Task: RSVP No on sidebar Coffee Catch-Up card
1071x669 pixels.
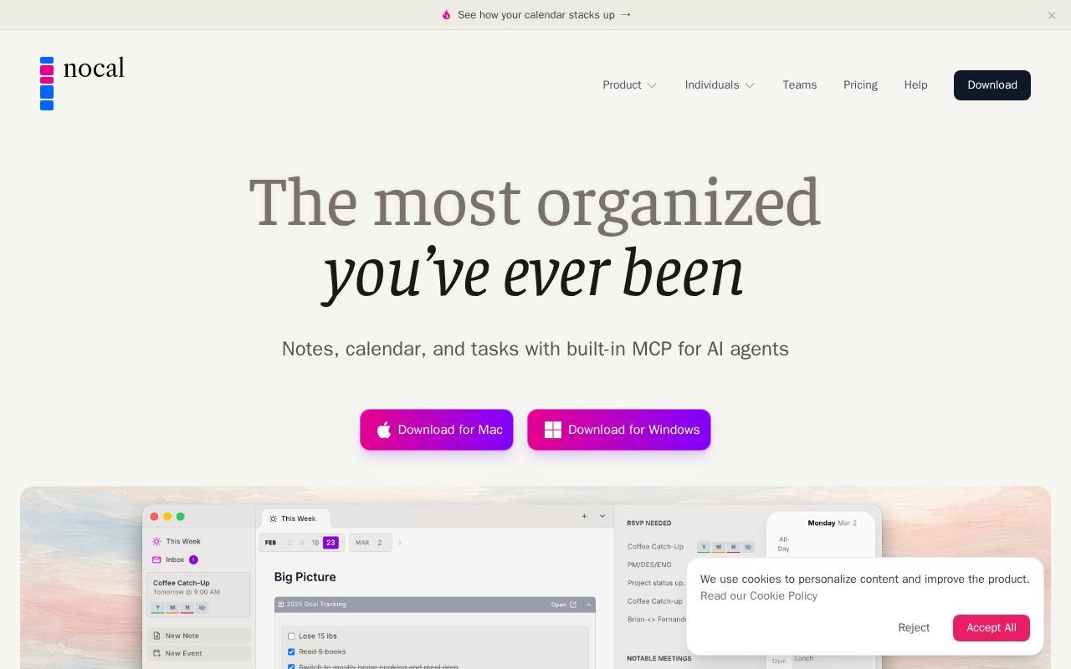Action: (x=187, y=608)
